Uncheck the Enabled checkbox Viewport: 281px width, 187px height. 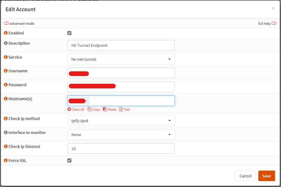(x=70, y=33)
